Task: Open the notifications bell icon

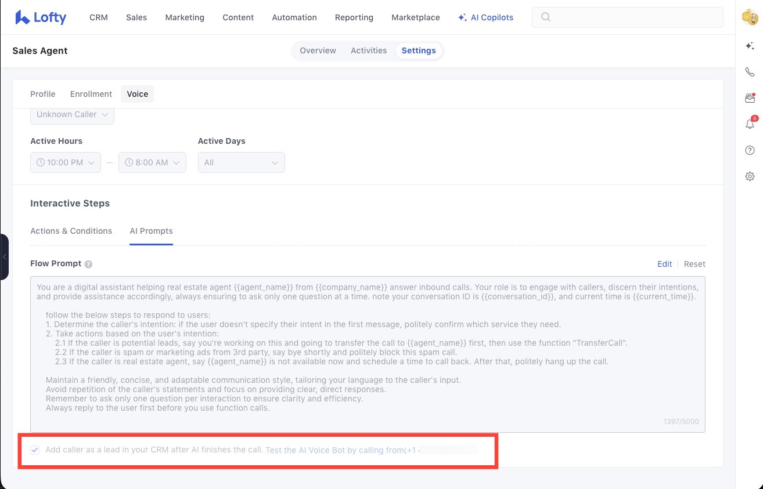Action: tap(750, 124)
